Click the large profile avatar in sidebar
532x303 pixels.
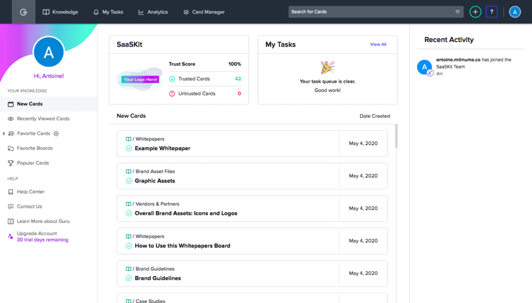click(x=49, y=52)
